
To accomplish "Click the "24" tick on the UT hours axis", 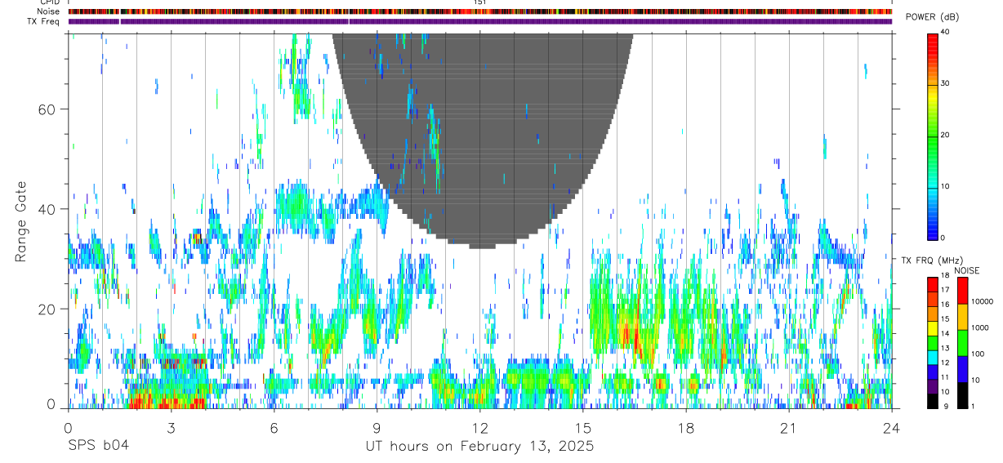I will click(892, 428).
